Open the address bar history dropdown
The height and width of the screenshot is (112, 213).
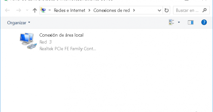point(159,10)
